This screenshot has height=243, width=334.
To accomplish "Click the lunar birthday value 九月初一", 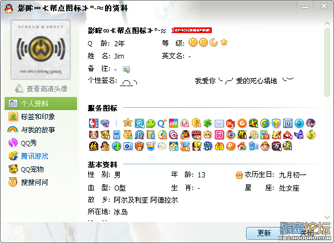I will [x=292, y=175].
